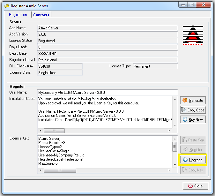Click the Generate button with gear icon
Screen dimensions: 215x196
pyautogui.click(x=193, y=100)
